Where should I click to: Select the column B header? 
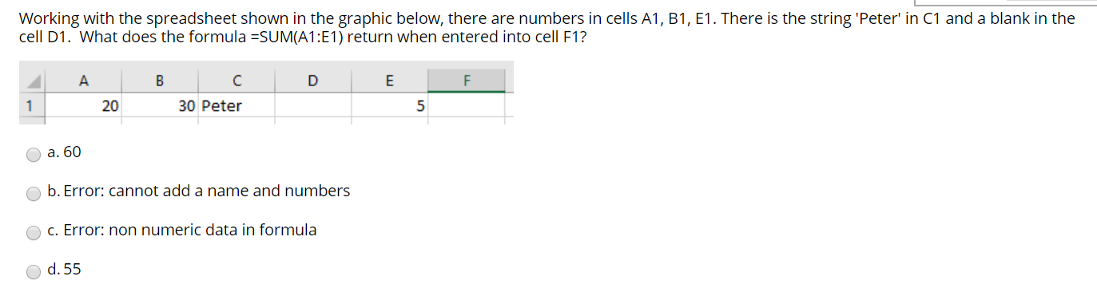tap(160, 80)
